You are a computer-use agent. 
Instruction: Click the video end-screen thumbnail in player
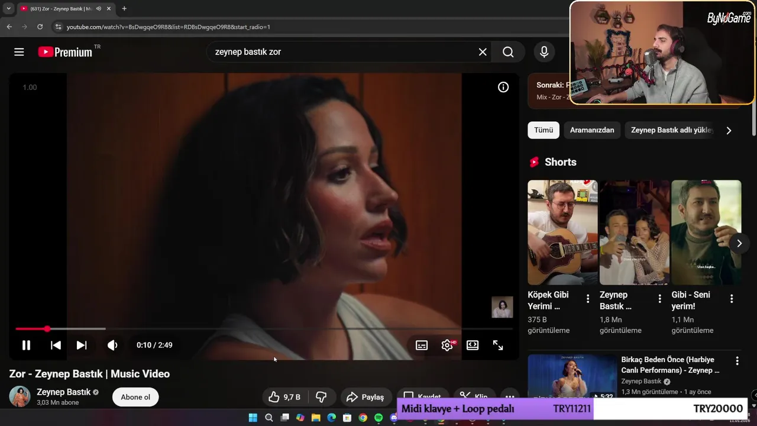(502, 307)
